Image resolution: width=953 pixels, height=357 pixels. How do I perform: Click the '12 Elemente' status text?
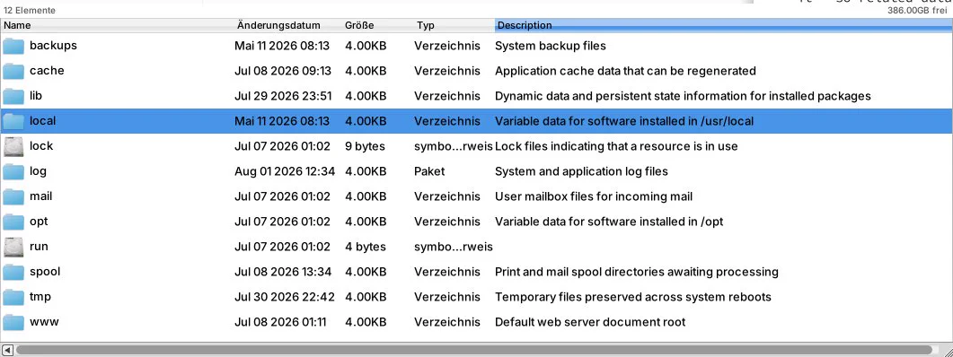coord(29,11)
